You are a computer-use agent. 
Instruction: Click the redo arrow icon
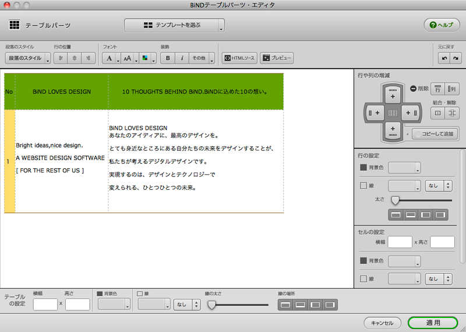456,58
